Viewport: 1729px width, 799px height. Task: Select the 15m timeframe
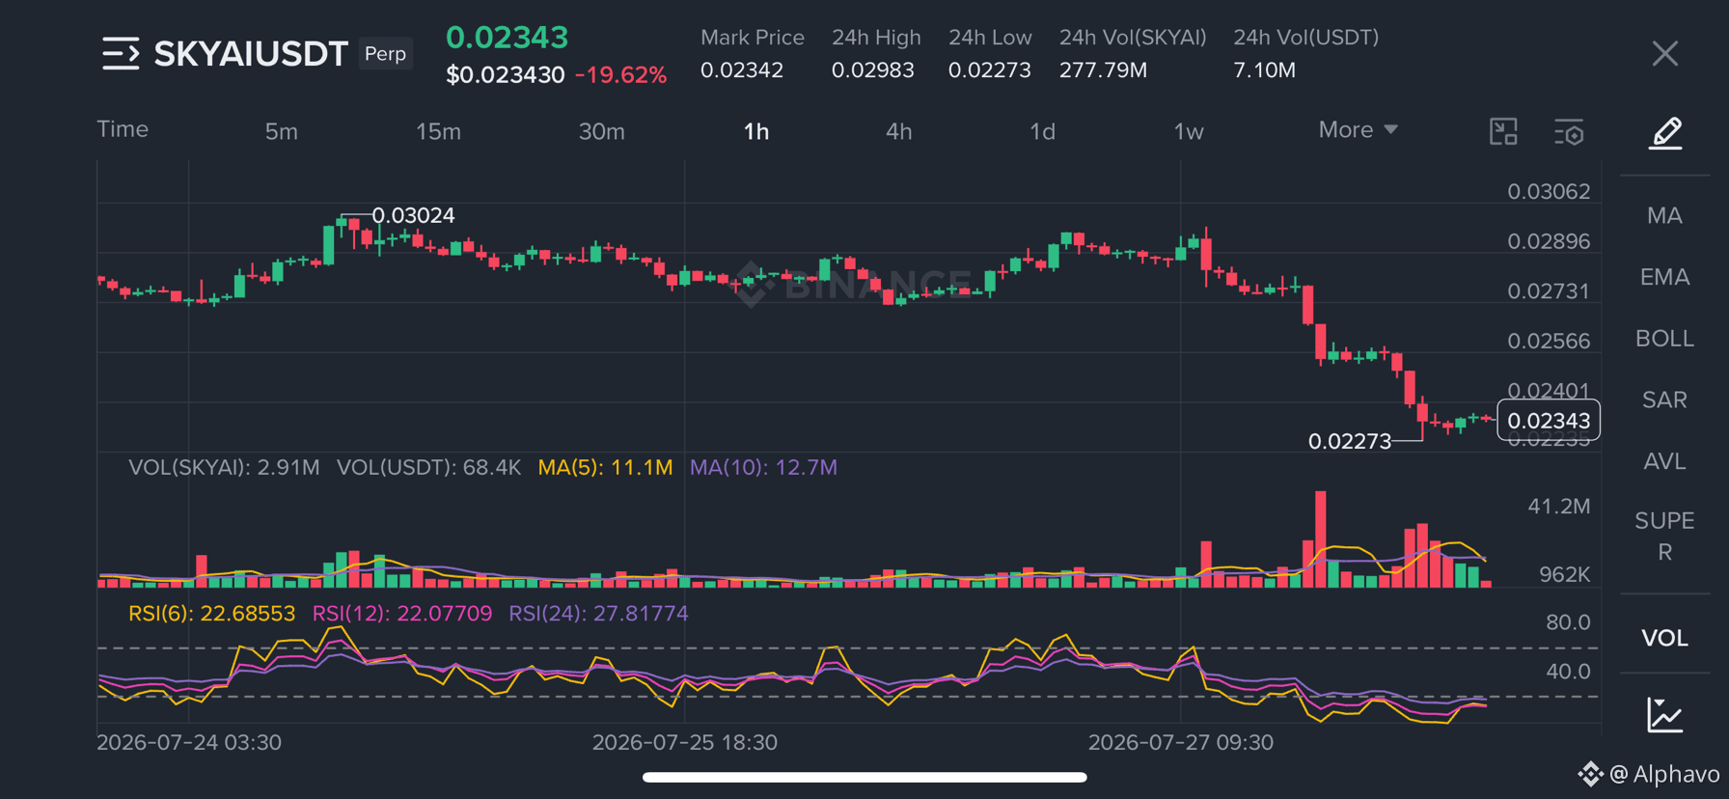tap(438, 131)
